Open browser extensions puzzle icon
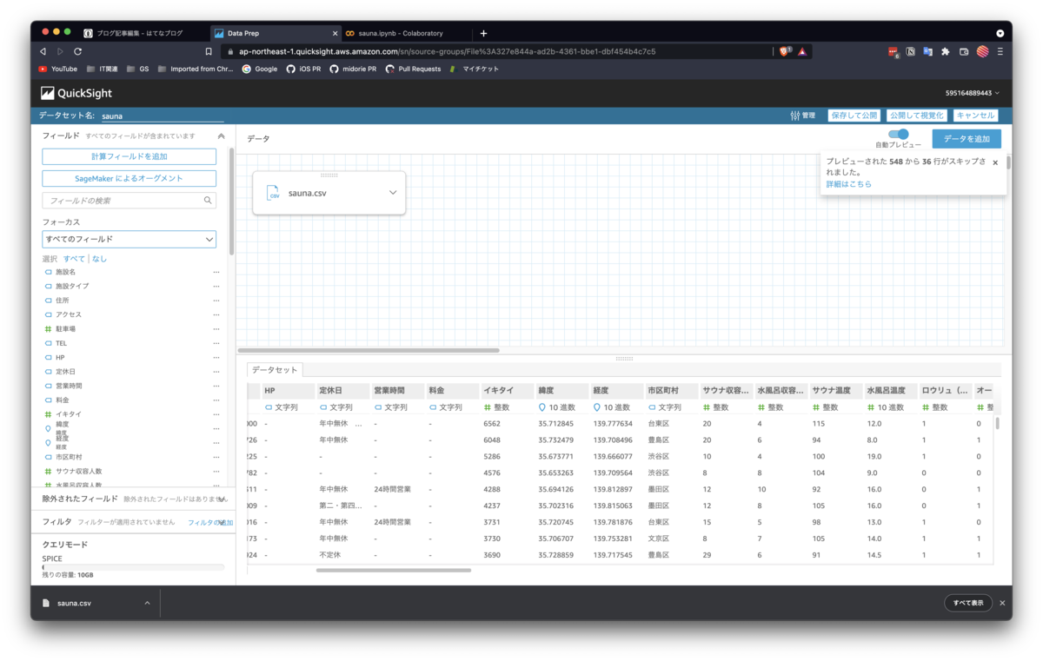 coord(946,51)
